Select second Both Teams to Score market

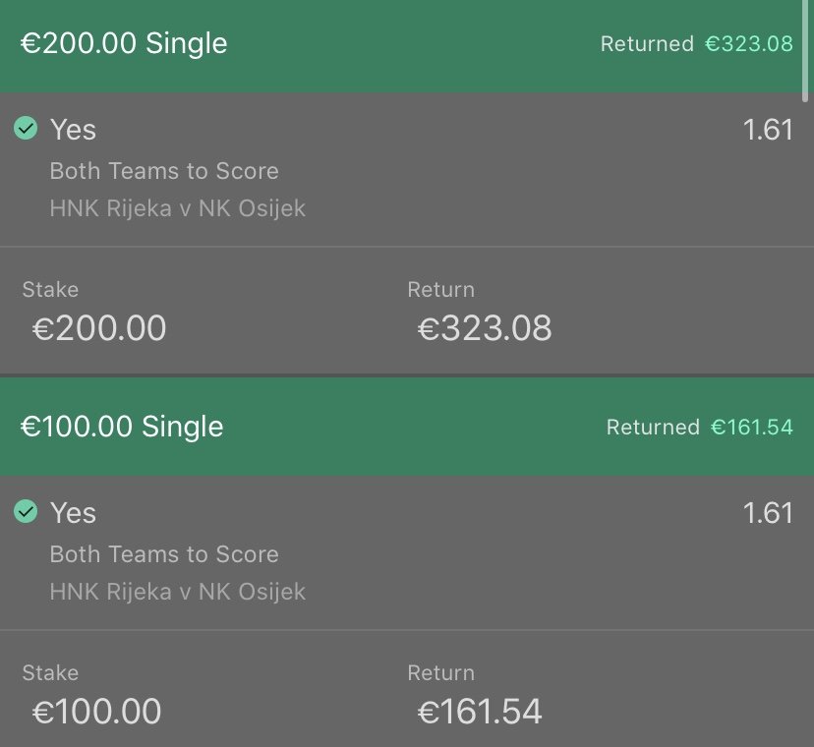[x=164, y=554]
